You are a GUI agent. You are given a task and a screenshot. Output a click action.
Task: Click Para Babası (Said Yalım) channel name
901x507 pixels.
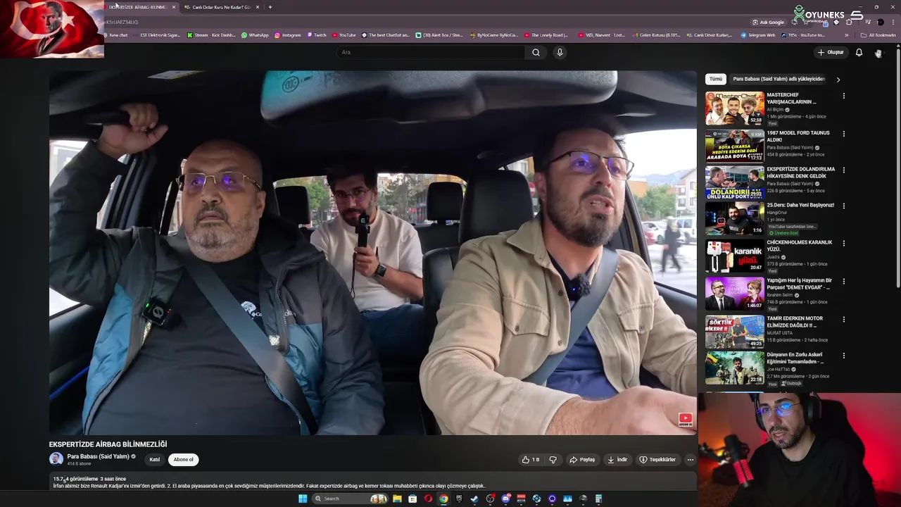(99, 456)
